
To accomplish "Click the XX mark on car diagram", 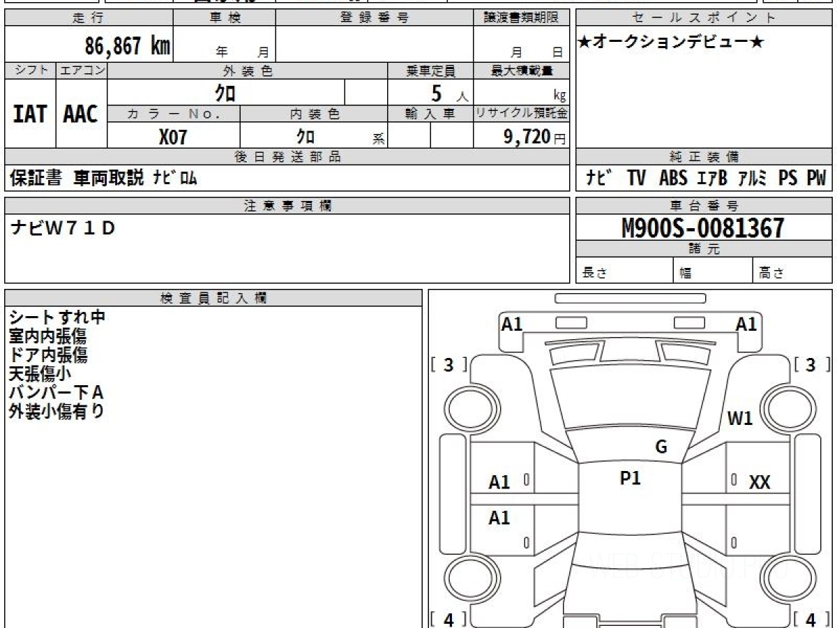I will [760, 482].
